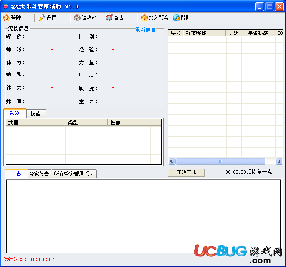This screenshot has width=286, height=267.
Task: Open the 所有管家辅助系列 tab
Action: pos(74,174)
